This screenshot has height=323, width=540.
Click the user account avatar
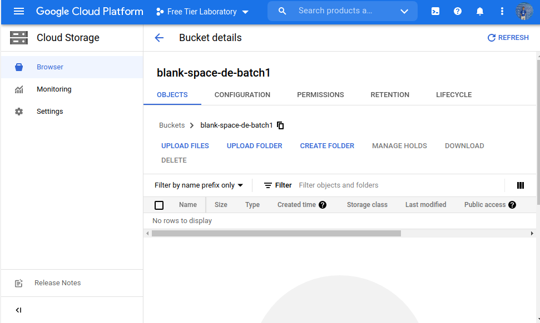(524, 11)
